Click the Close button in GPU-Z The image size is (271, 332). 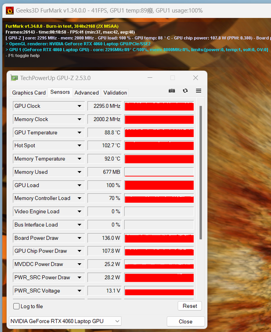pos(186,321)
